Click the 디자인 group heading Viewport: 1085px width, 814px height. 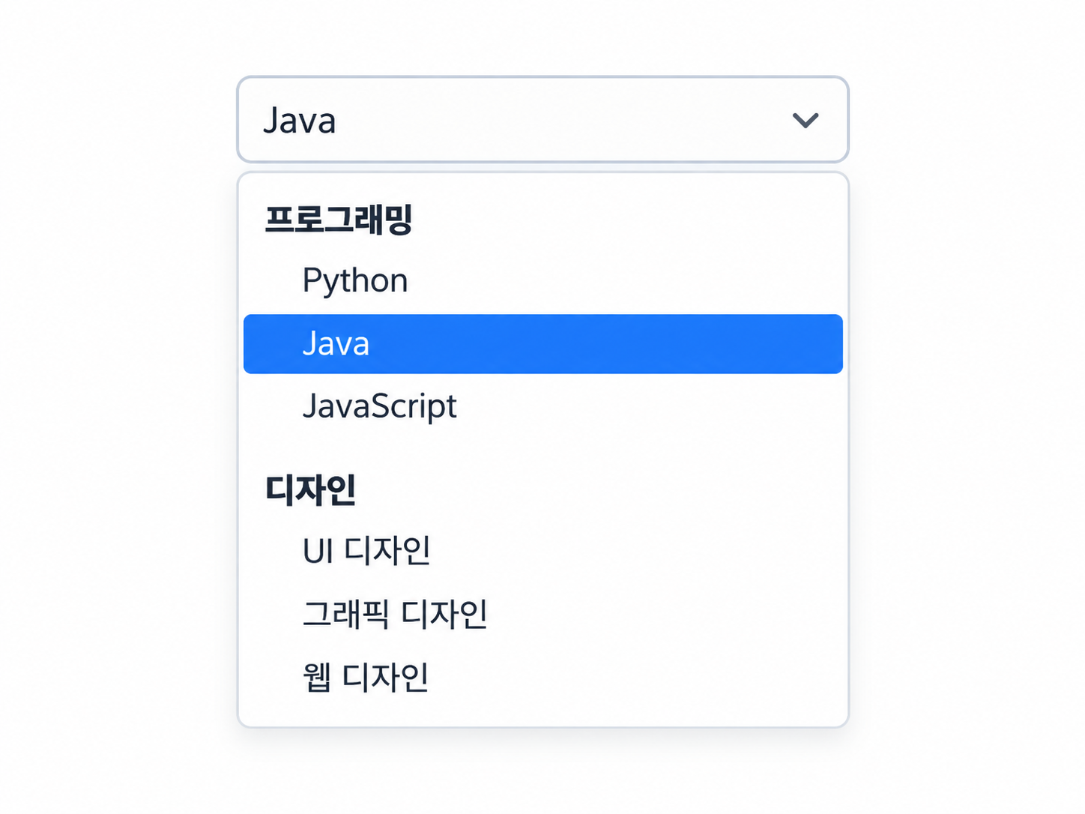tap(311, 490)
